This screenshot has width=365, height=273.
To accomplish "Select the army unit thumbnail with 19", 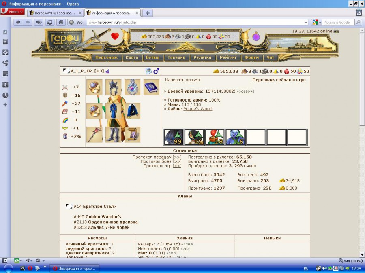I will coord(194,137).
